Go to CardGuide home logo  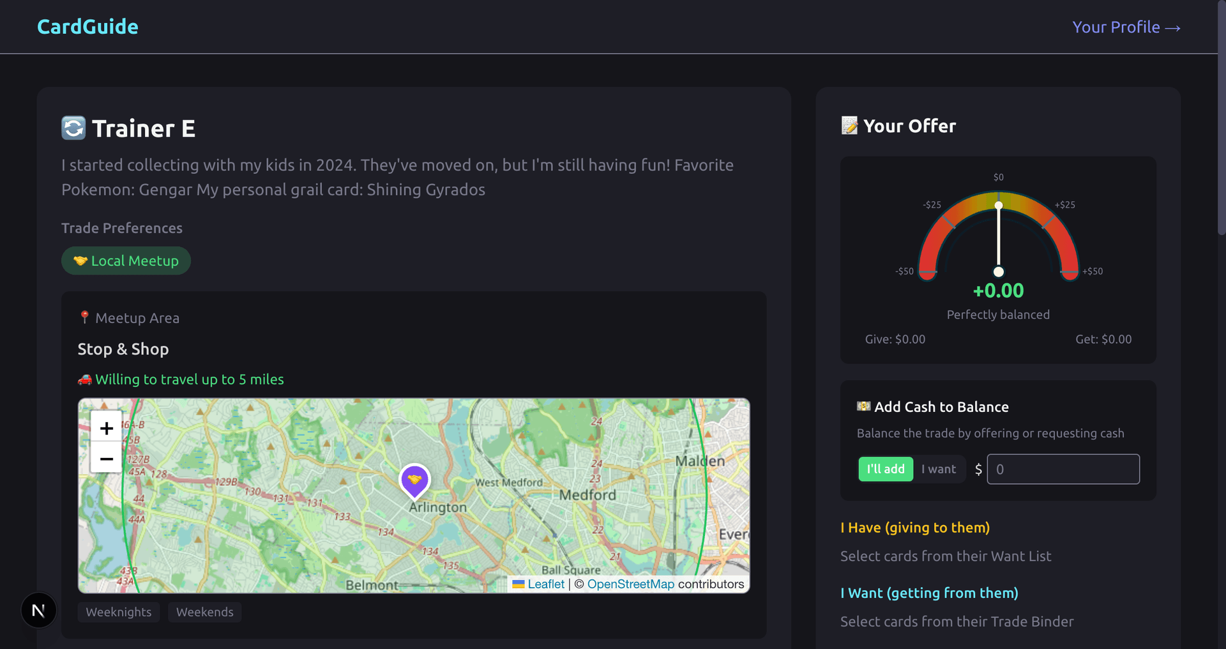point(87,27)
